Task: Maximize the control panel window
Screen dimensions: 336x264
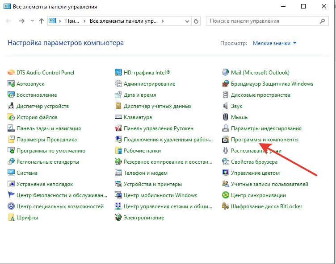Action: click(303, 6)
